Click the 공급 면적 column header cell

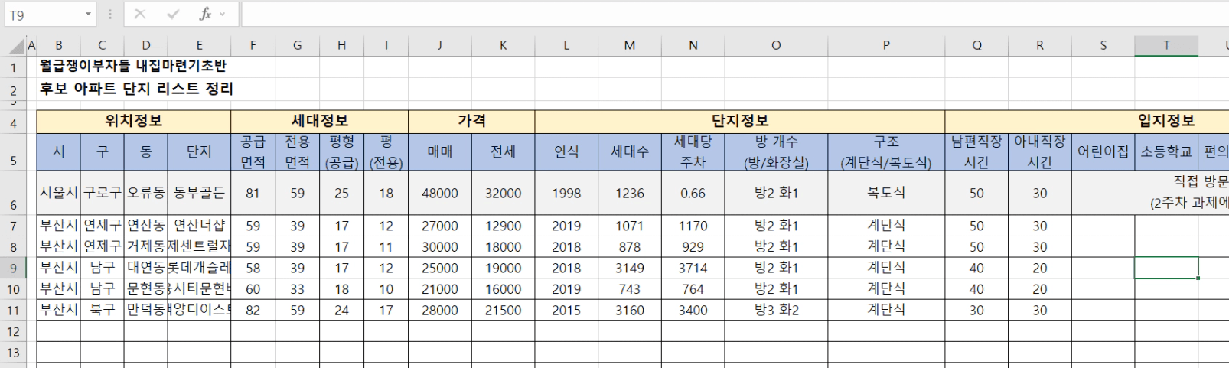click(253, 151)
